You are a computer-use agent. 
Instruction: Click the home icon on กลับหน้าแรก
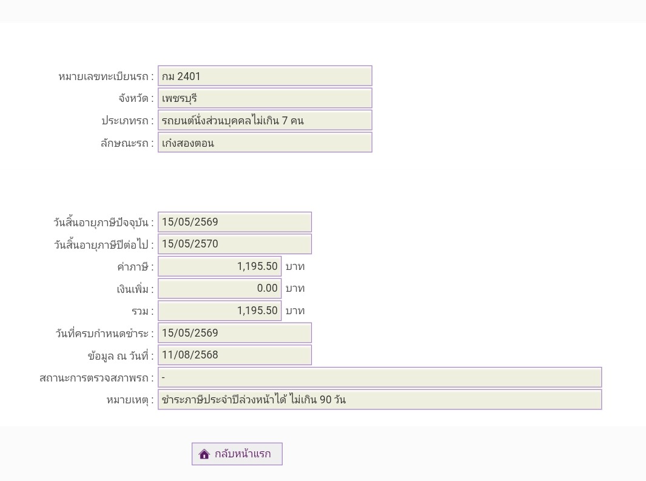coord(204,454)
